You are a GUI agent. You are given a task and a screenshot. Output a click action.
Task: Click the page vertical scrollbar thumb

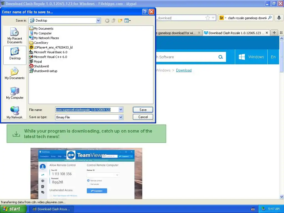282,57
